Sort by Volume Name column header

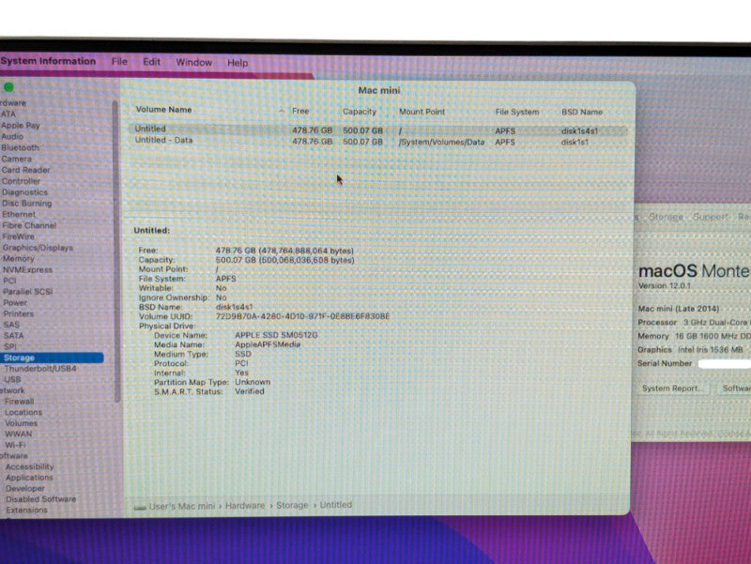point(163,110)
